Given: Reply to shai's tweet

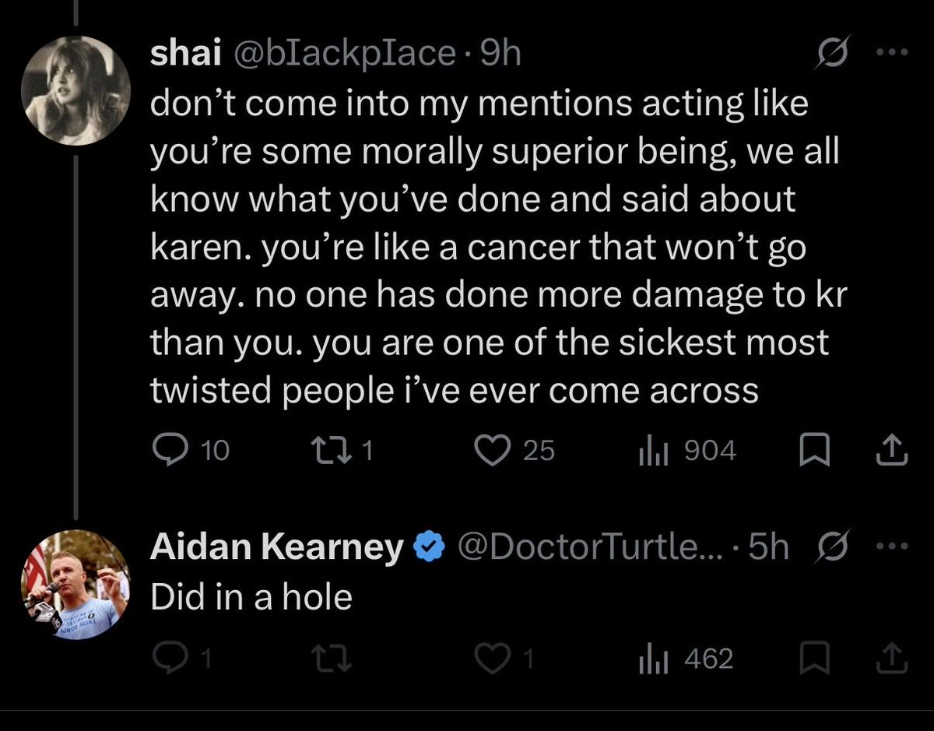Looking at the screenshot, I should pos(166,451).
